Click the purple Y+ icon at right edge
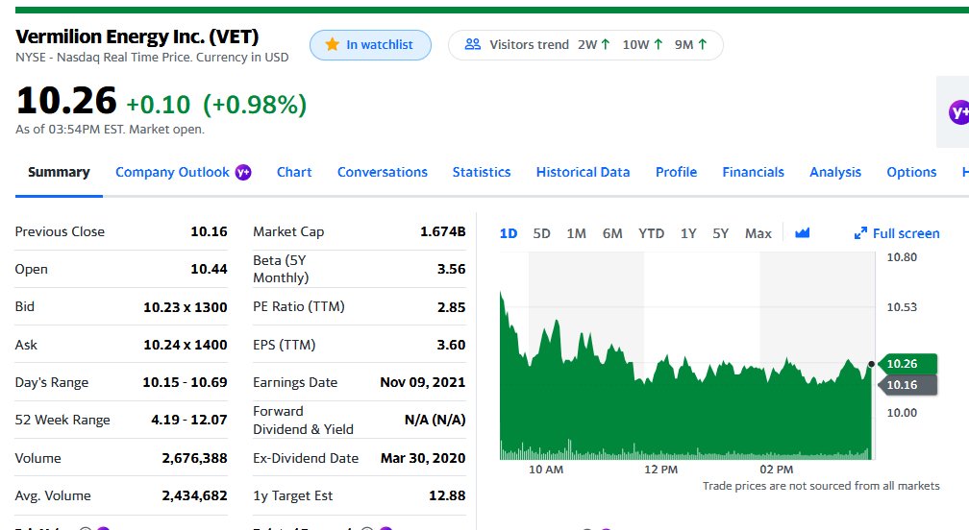The width and height of the screenshot is (969, 530). click(x=958, y=112)
